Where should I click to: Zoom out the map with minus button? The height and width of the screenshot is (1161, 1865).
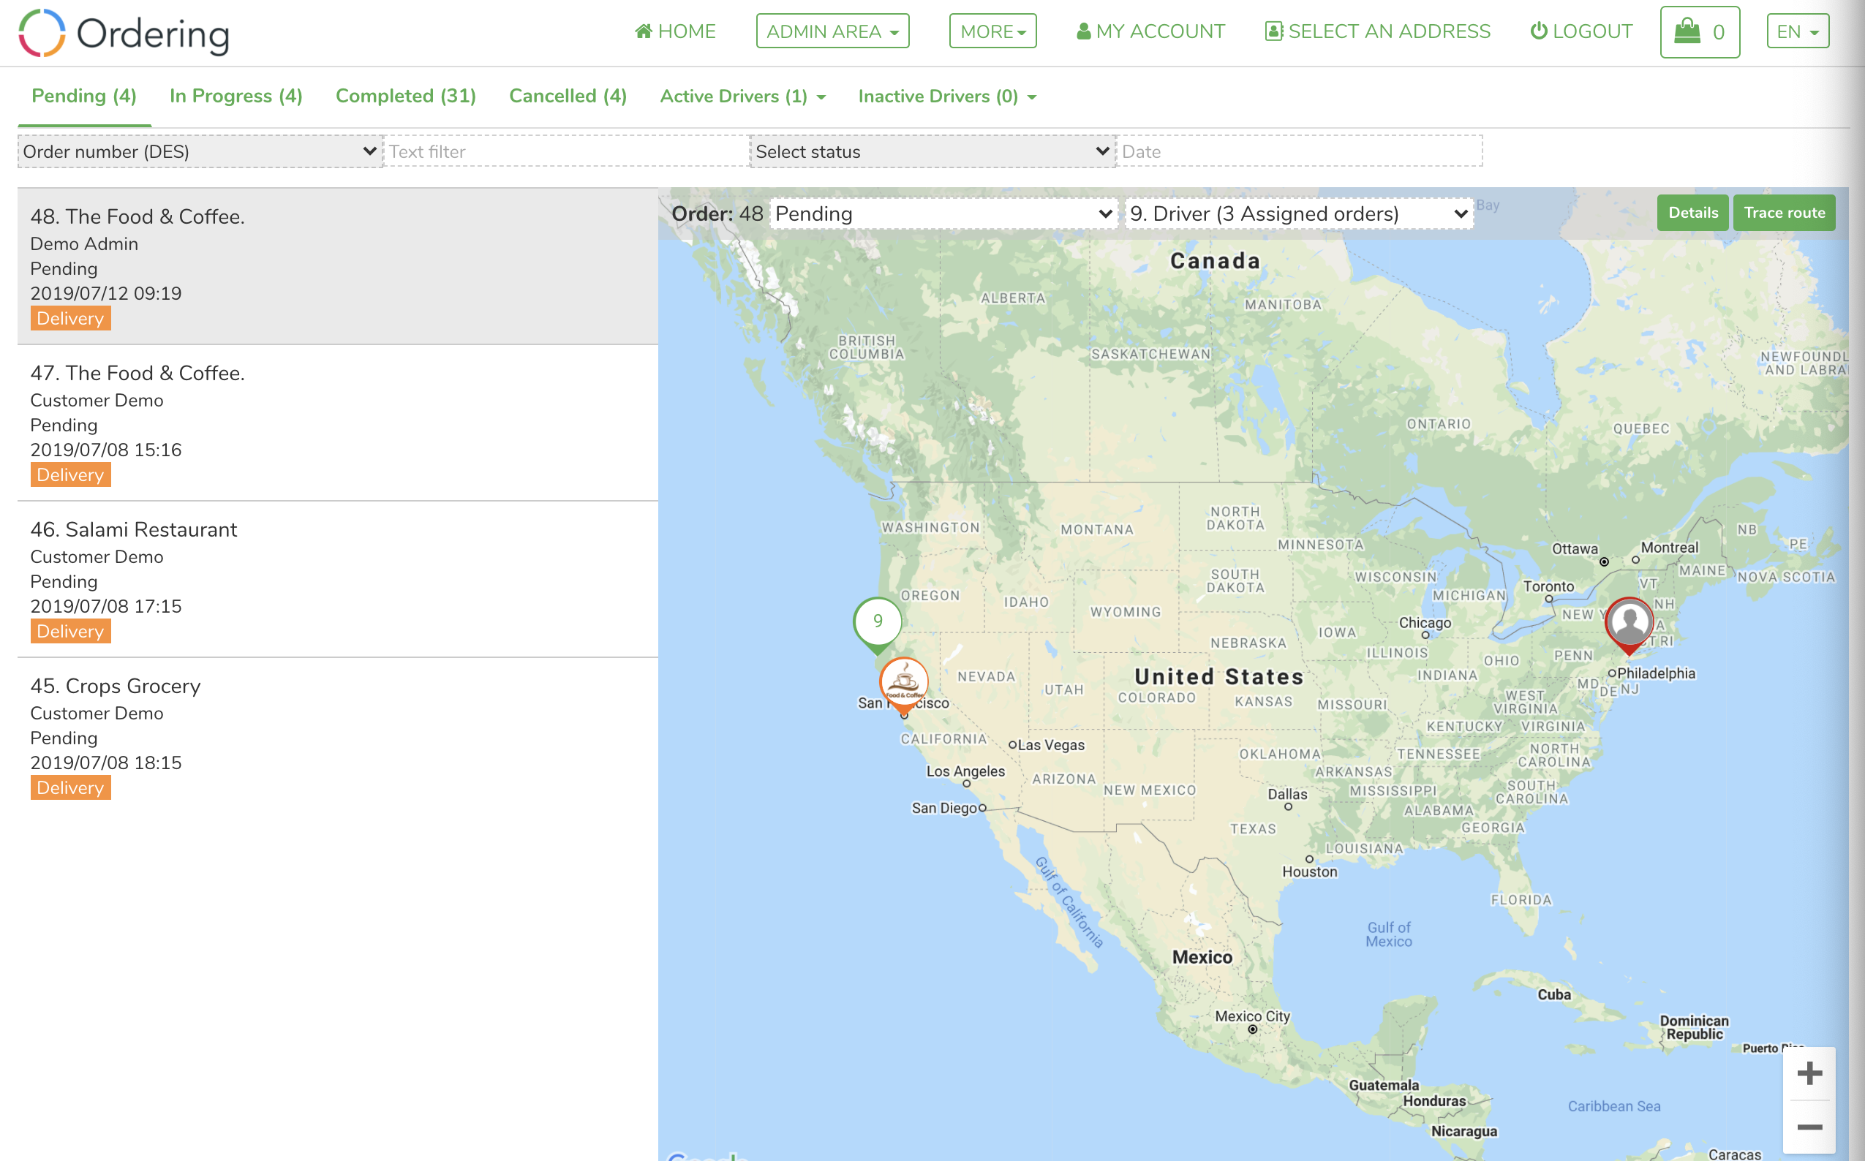click(1809, 1127)
